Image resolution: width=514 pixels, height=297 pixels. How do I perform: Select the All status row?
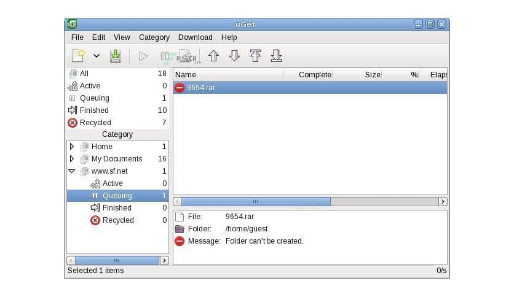(117, 74)
